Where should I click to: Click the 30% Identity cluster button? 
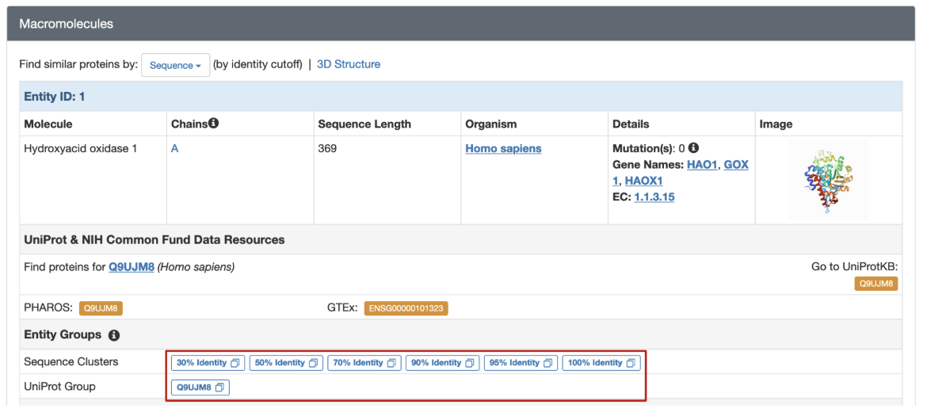click(x=208, y=363)
